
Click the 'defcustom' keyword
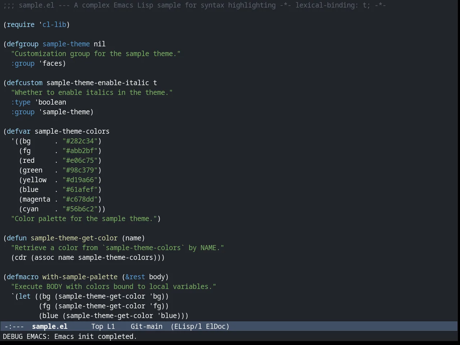(x=25, y=83)
